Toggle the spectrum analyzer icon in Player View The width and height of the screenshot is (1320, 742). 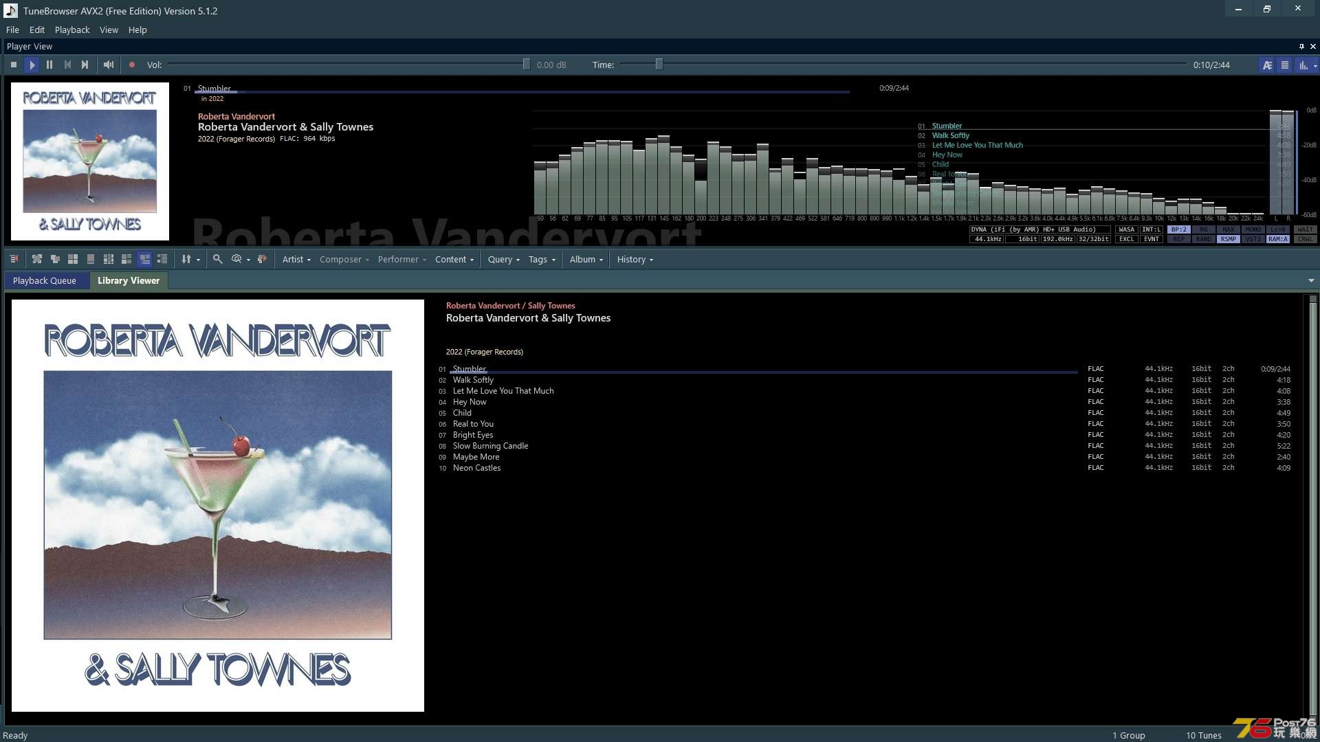coord(1303,65)
